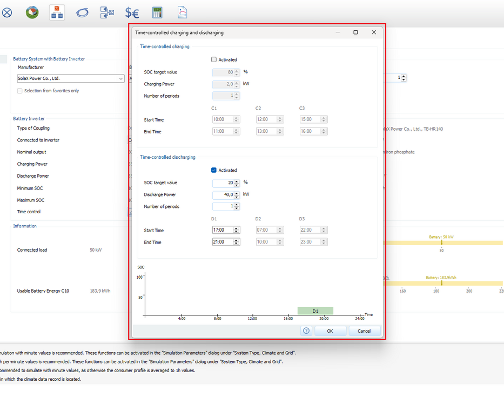Click the circuit plan diagram icon
Screen dimensions: 504x405
(107, 12)
